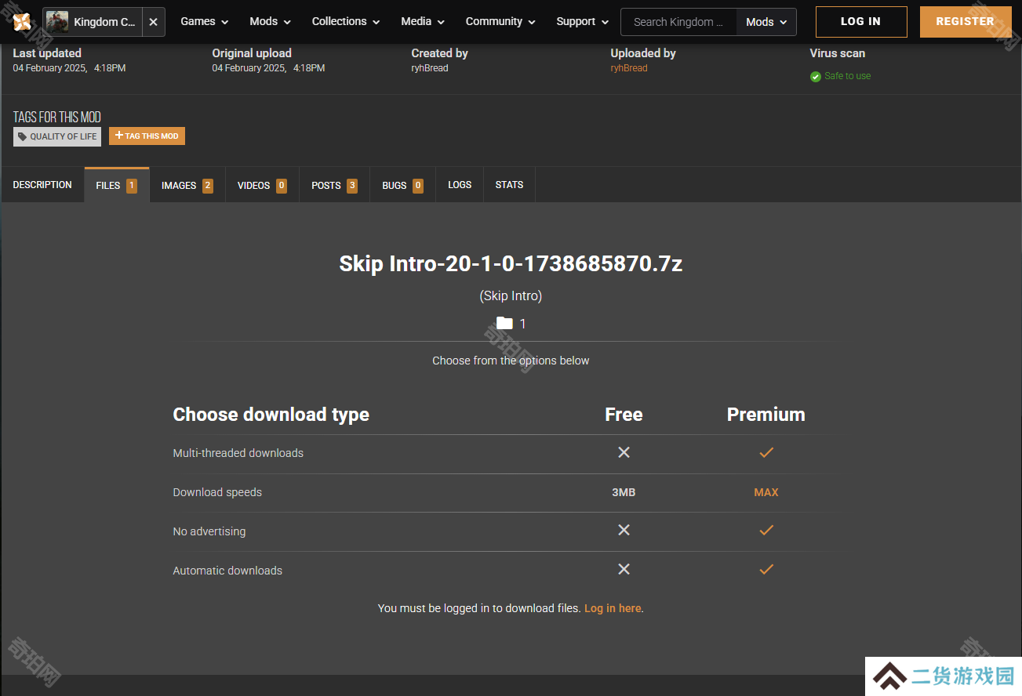
Task: Select the FILES tab
Action: pyautogui.click(x=117, y=185)
